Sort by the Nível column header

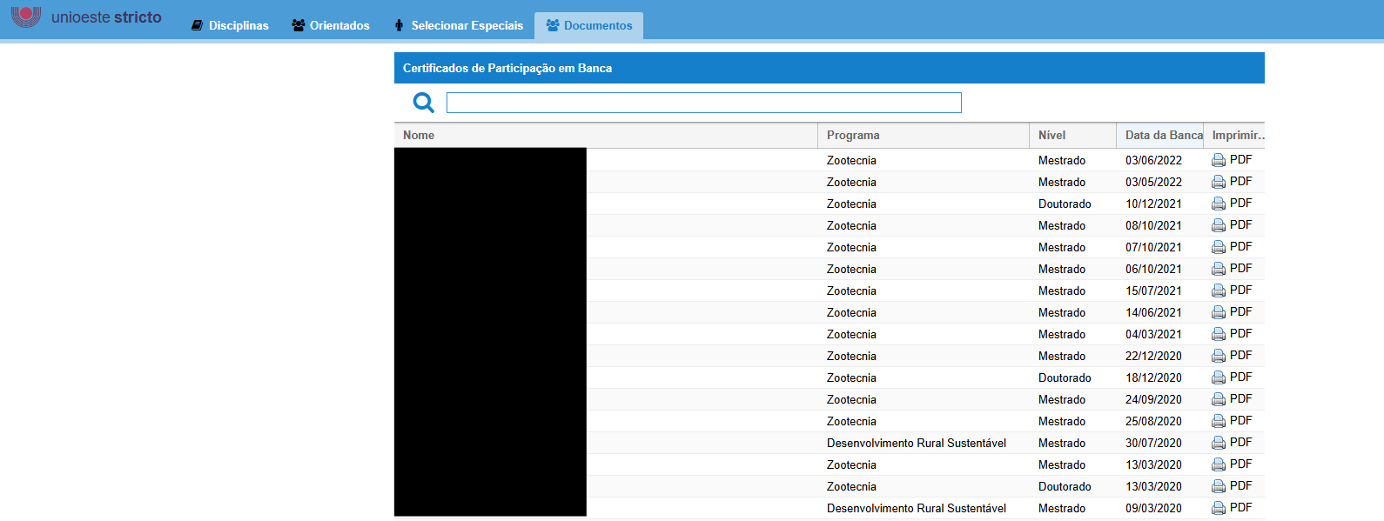(x=1051, y=135)
